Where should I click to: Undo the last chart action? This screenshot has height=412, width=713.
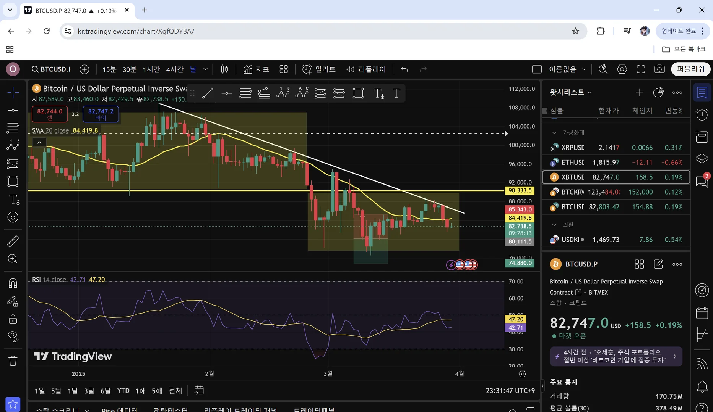pos(404,69)
